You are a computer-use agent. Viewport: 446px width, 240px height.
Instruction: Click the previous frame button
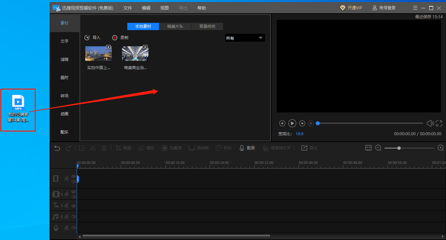(282, 123)
